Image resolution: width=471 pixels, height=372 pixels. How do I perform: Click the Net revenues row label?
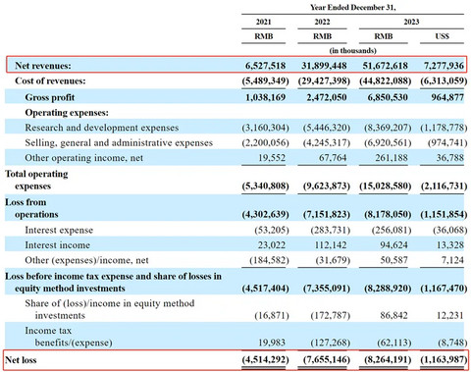(x=43, y=66)
